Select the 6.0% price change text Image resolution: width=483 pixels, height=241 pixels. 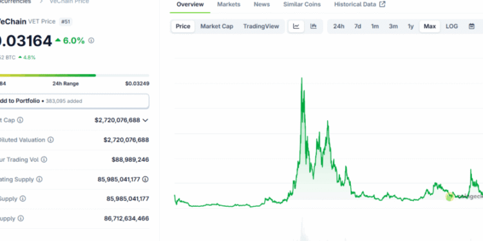(x=74, y=40)
